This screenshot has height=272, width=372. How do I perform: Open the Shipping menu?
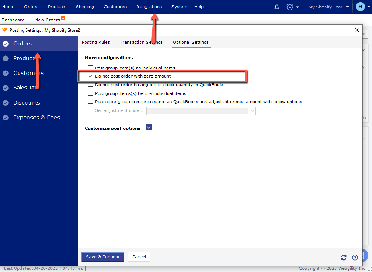coord(85,7)
